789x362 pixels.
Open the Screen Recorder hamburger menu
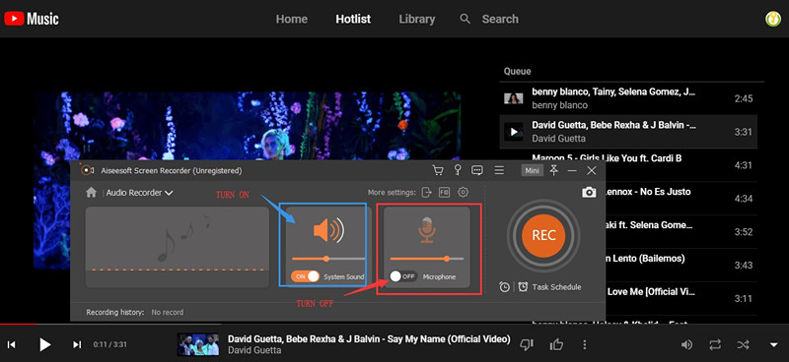point(499,171)
